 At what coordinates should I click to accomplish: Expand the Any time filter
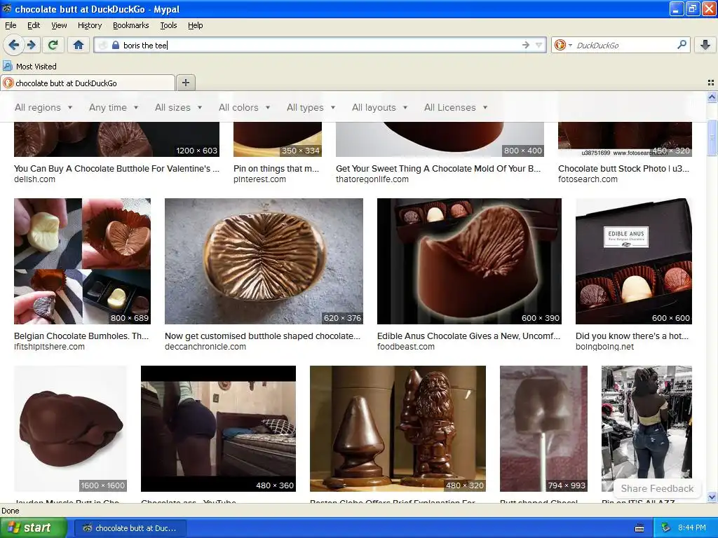pyautogui.click(x=114, y=107)
